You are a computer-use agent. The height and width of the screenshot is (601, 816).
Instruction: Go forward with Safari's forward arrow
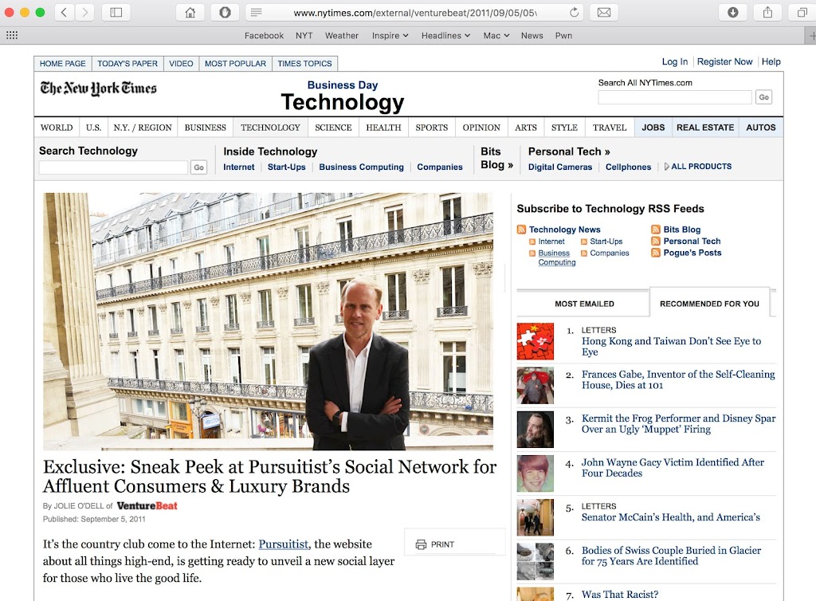coord(84,12)
